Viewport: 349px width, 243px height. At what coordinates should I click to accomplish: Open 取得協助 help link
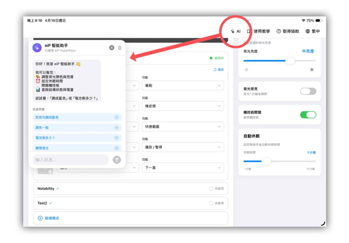point(288,31)
